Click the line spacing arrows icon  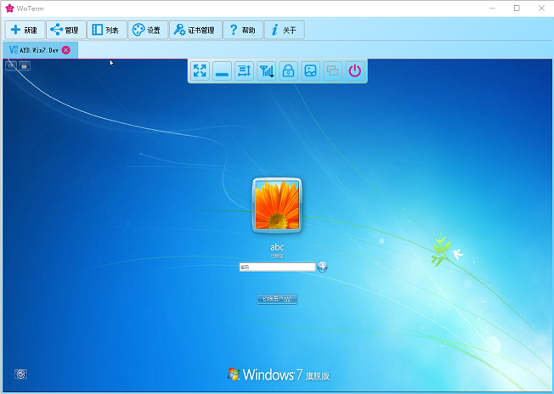pos(244,70)
